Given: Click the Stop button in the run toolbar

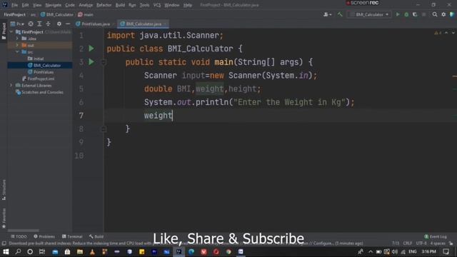Looking at the screenshot, I should (x=423, y=14).
